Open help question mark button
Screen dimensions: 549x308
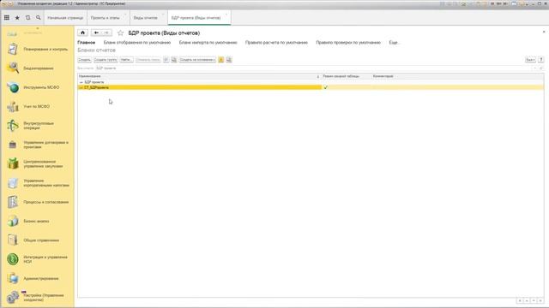(541, 60)
